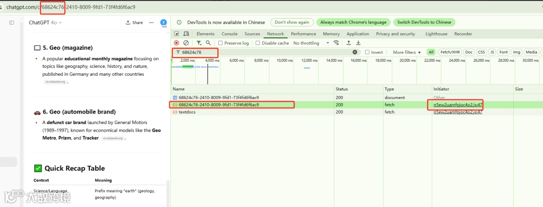Filter by CSS request type
Screen dimensions: 543x207
(x=481, y=52)
